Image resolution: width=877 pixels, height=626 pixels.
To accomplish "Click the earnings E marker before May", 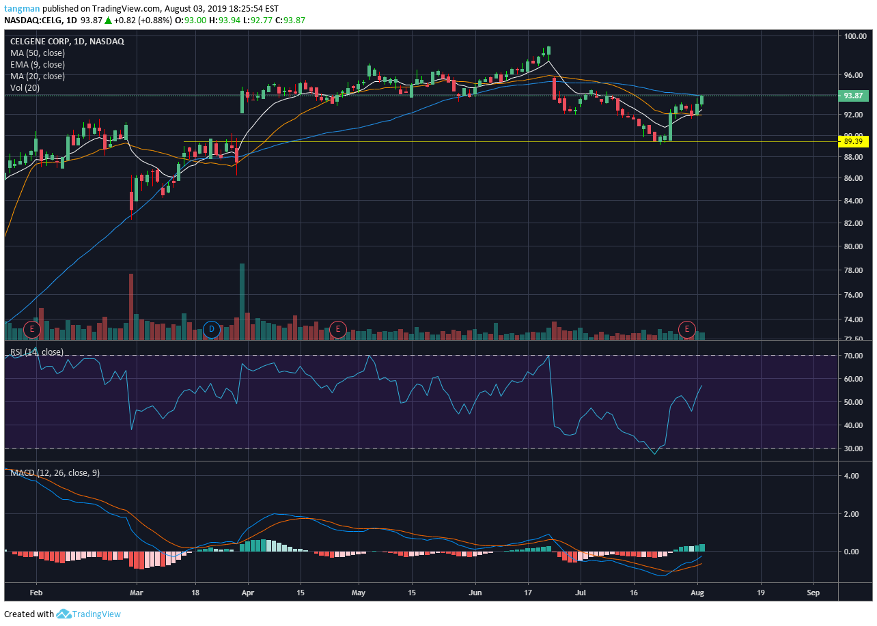I will coord(337,330).
